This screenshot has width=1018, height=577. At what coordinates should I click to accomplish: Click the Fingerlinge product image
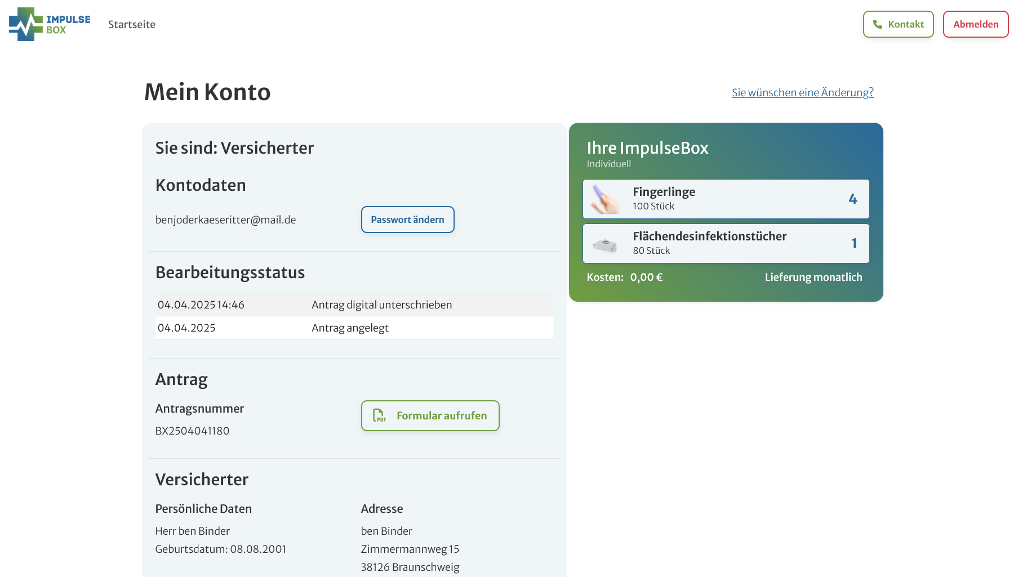pos(605,199)
